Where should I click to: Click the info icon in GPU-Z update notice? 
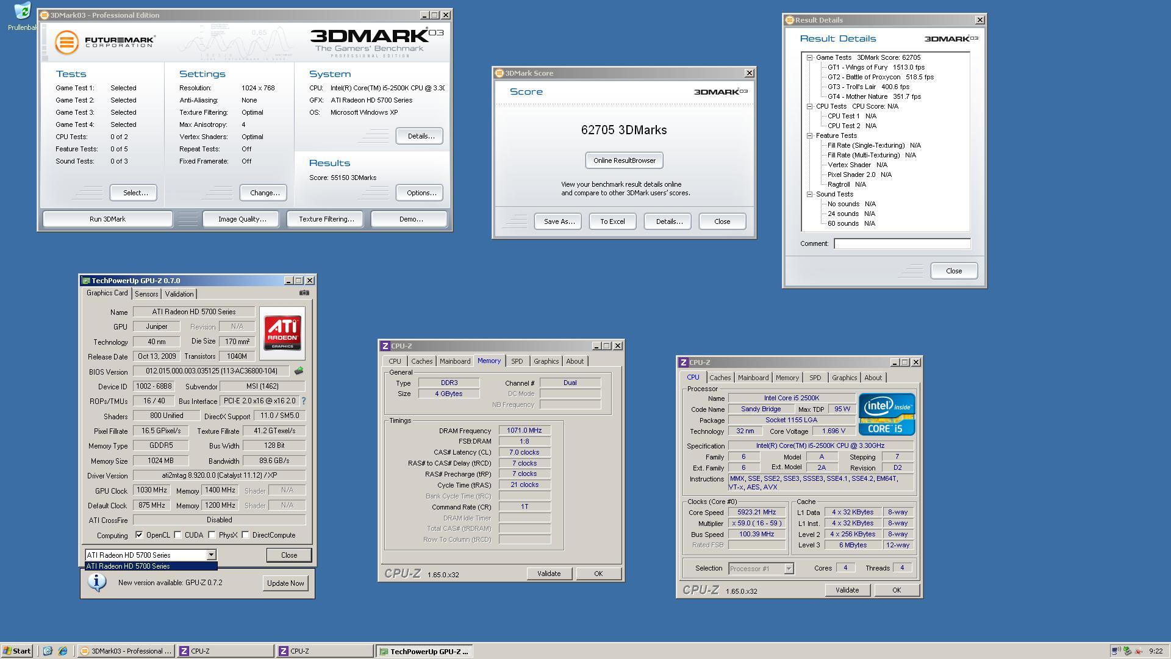pyautogui.click(x=96, y=582)
